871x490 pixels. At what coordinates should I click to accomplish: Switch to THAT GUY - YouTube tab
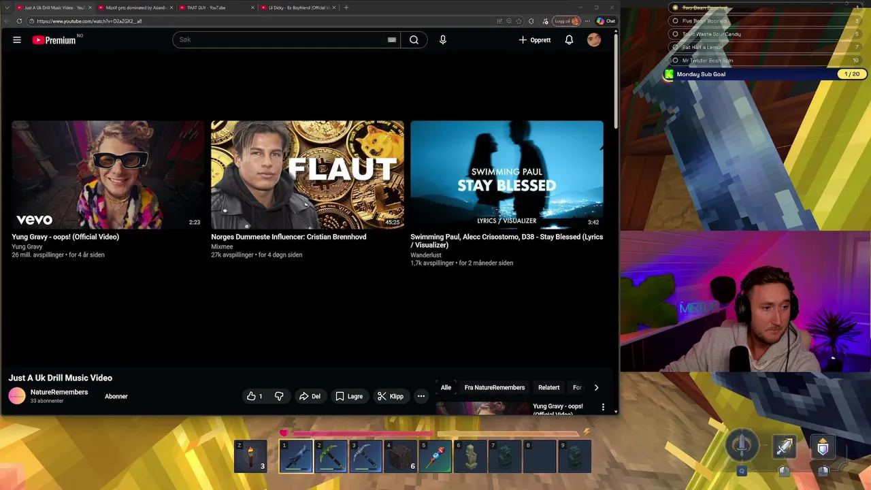(x=216, y=7)
